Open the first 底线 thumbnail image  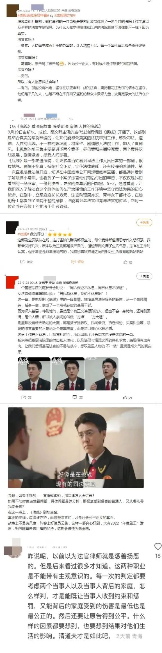34,374
